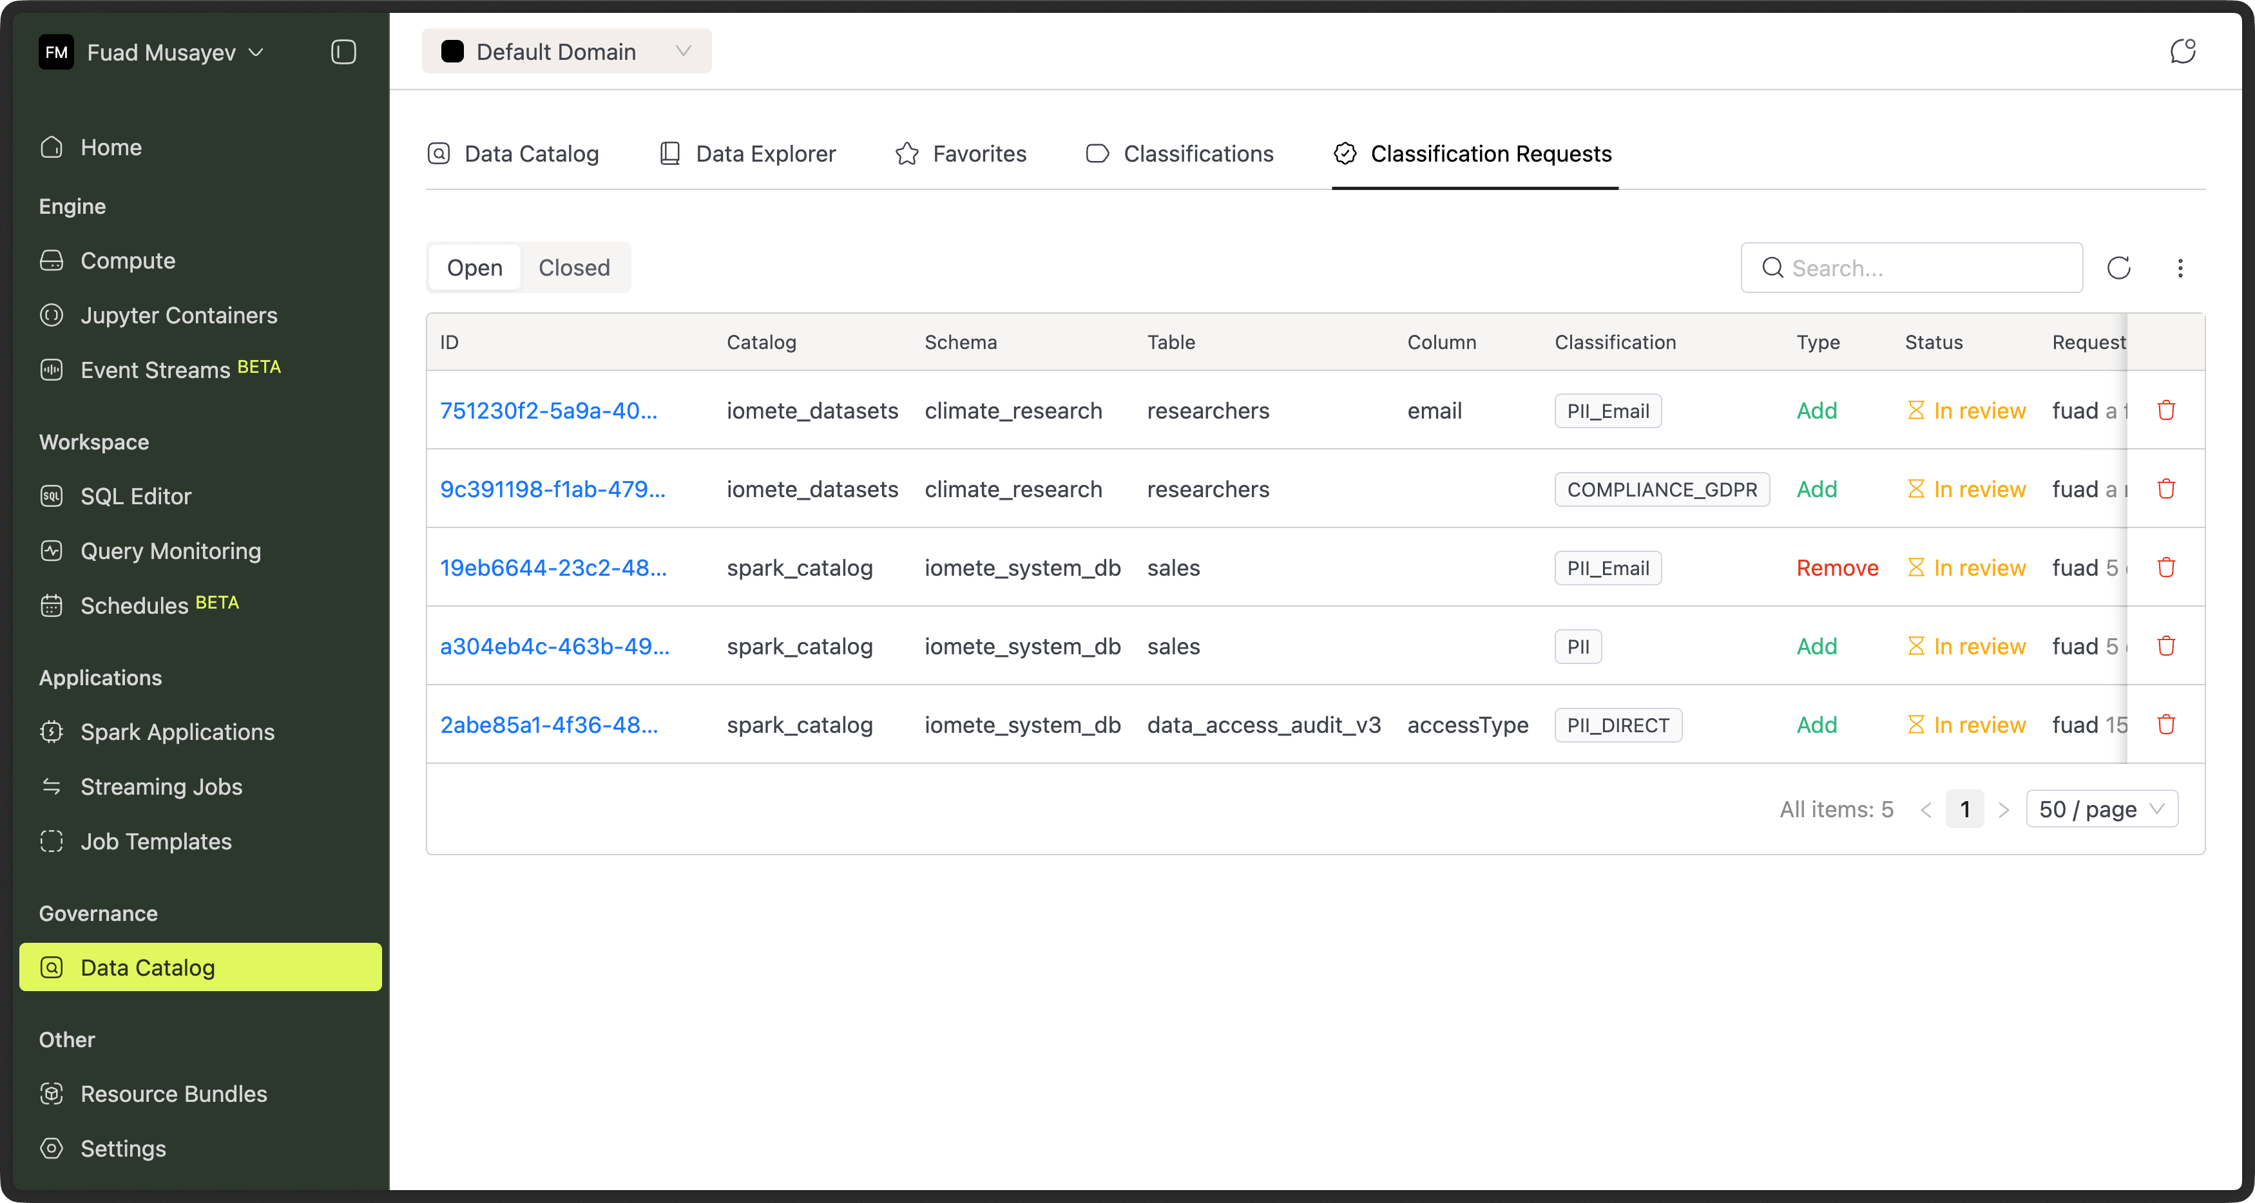The width and height of the screenshot is (2255, 1203).
Task: Click the Data Explorer book icon
Action: (x=669, y=154)
